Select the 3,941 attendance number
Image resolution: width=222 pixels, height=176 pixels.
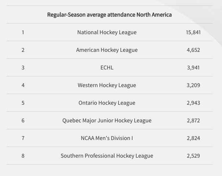pyautogui.click(x=193, y=68)
